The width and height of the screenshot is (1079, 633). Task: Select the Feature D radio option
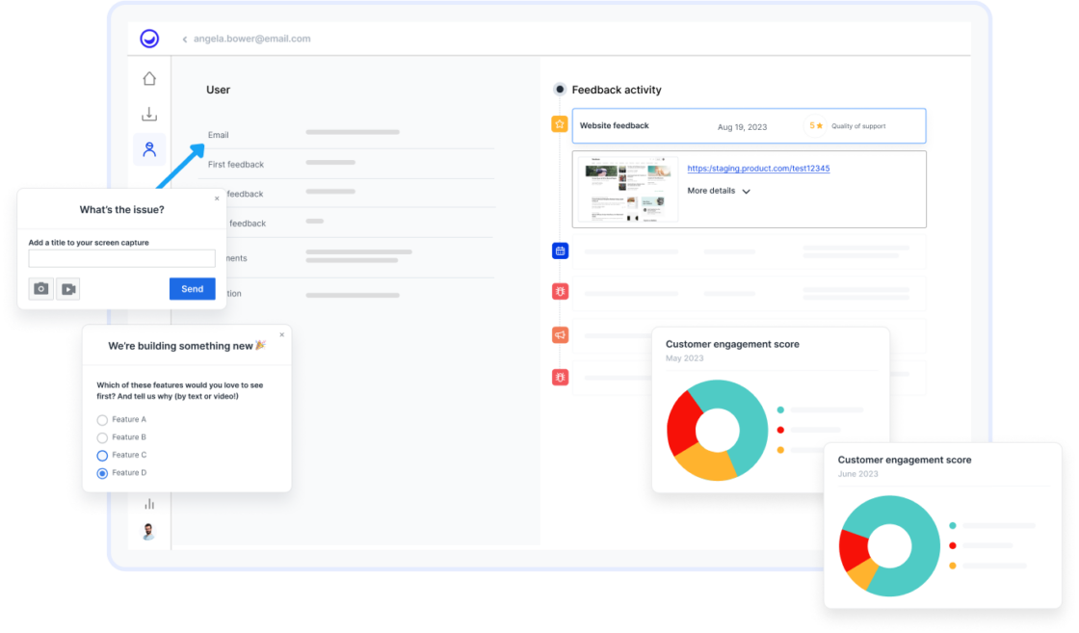(x=102, y=472)
